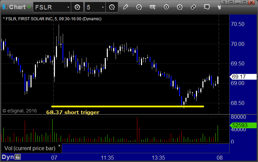Open the chat bubble message icon
The image size is (258, 162).
[x=207, y=7]
